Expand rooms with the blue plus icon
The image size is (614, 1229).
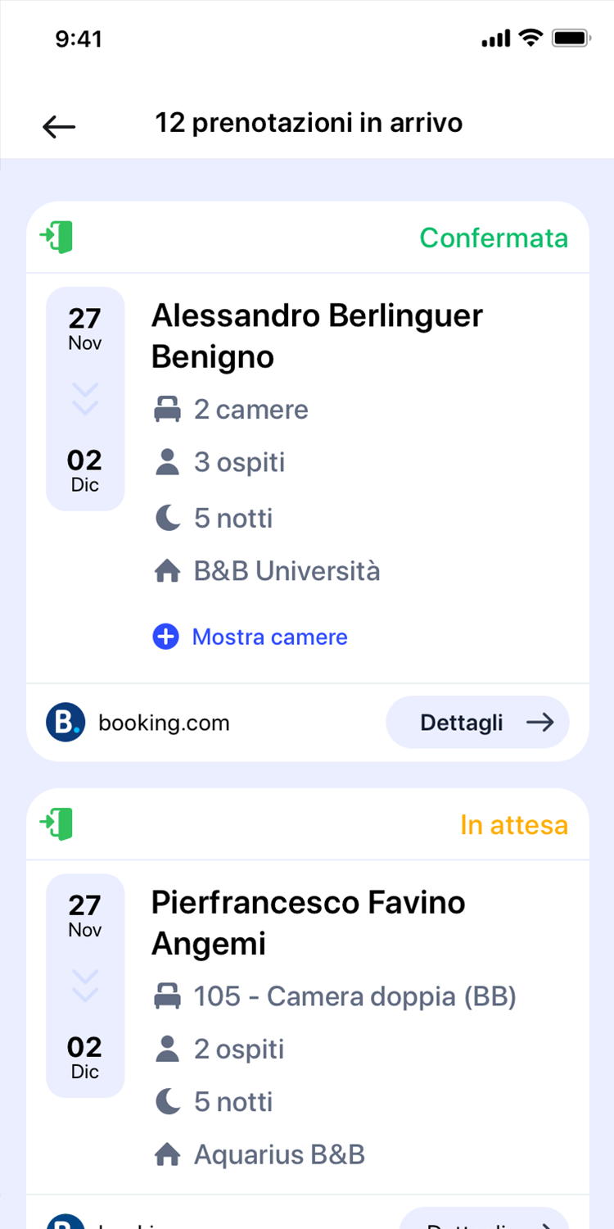click(165, 637)
